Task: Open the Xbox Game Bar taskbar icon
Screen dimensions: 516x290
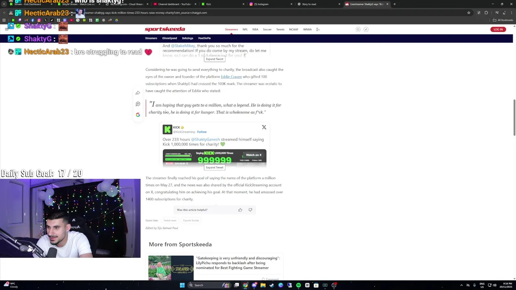Action: 325,285
